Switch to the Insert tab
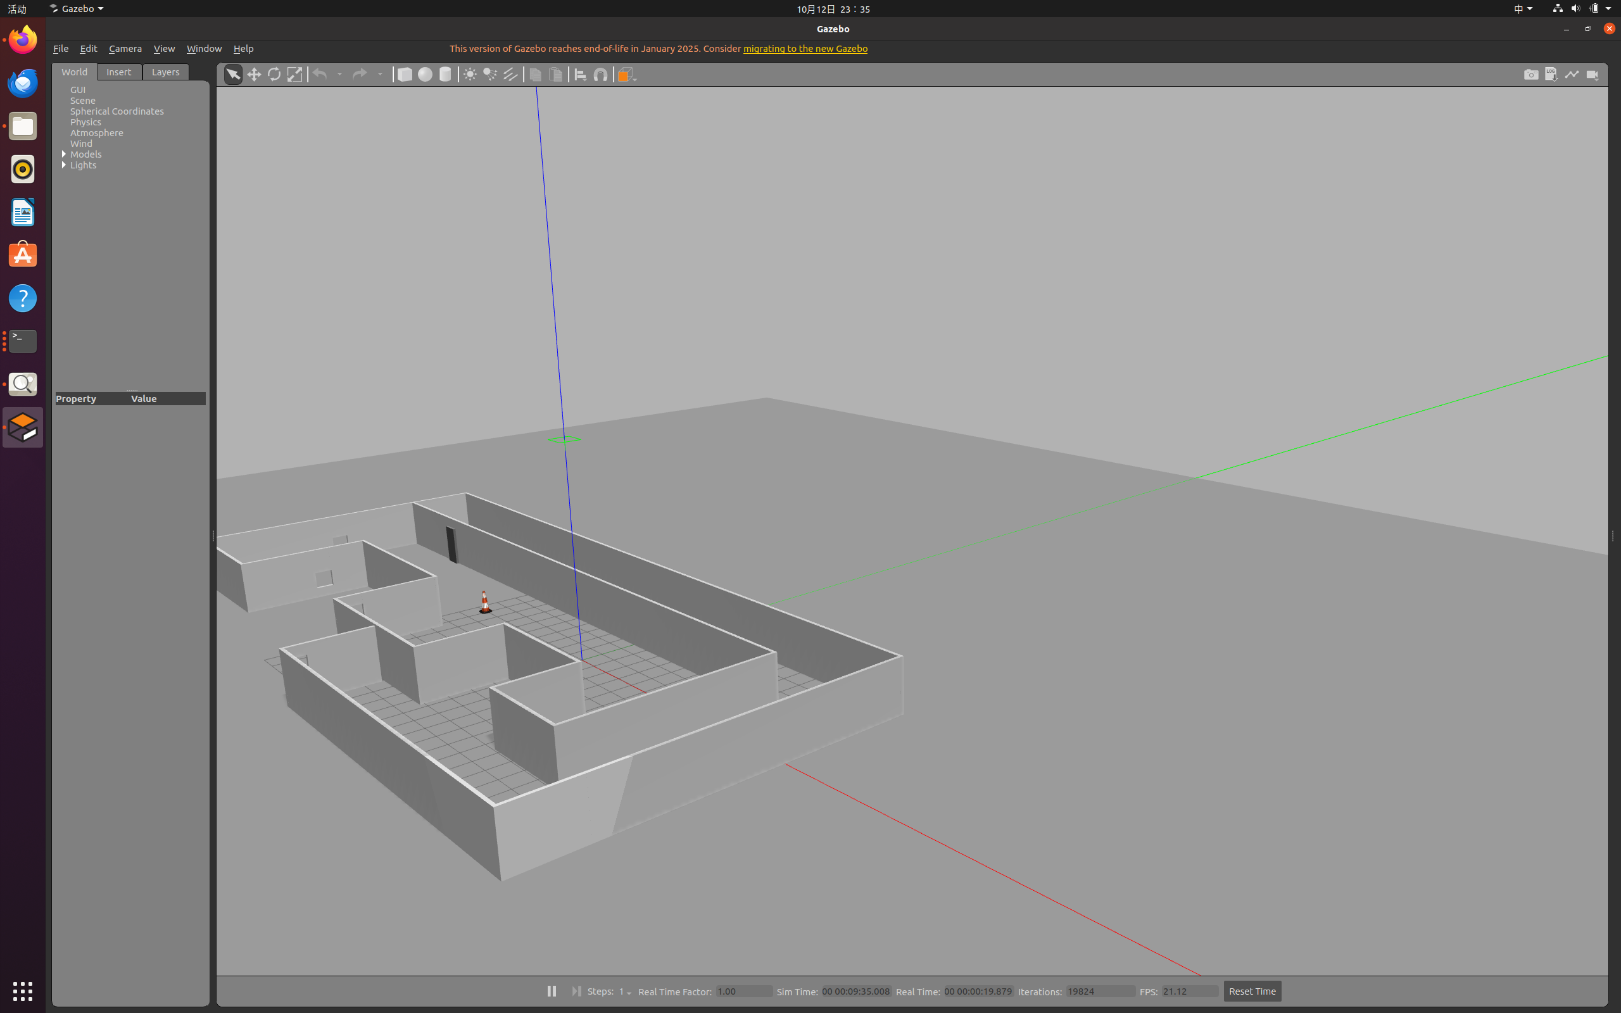Viewport: 1621px width, 1013px height. (x=119, y=72)
